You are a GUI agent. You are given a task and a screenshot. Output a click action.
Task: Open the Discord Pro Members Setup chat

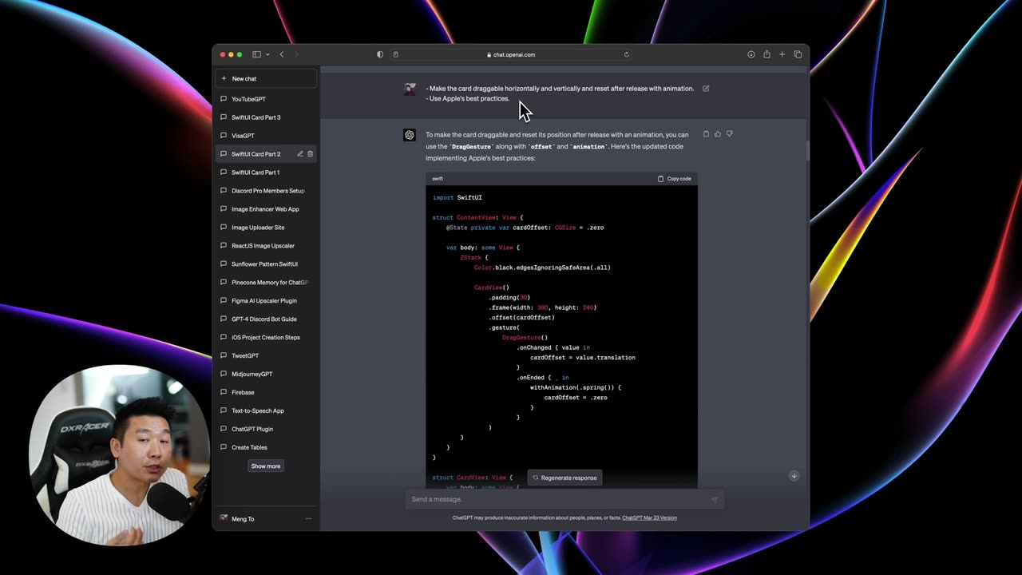(x=267, y=191)
